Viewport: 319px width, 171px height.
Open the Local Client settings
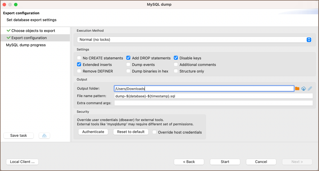(x=22, y=162)
